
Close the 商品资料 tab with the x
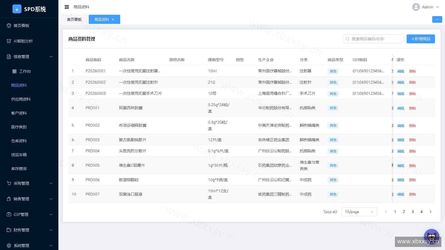113,19
